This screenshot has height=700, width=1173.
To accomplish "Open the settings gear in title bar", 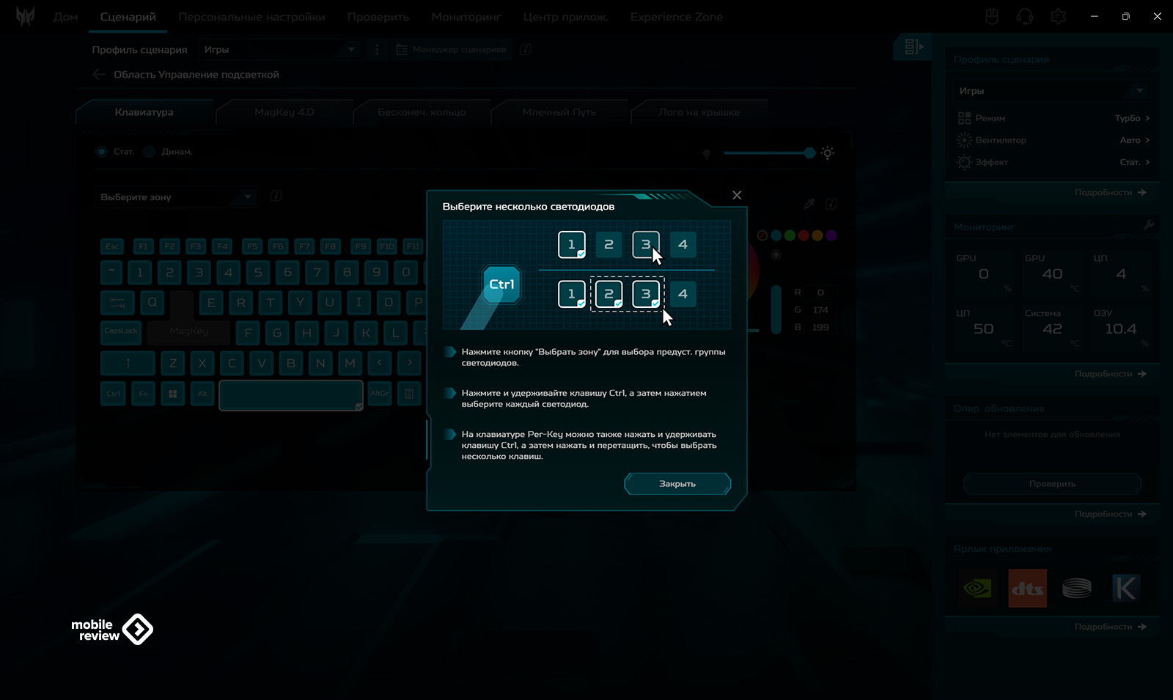I will click(1058, 16).
